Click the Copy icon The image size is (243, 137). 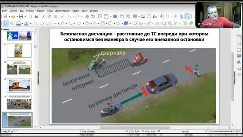pos(49,16)
